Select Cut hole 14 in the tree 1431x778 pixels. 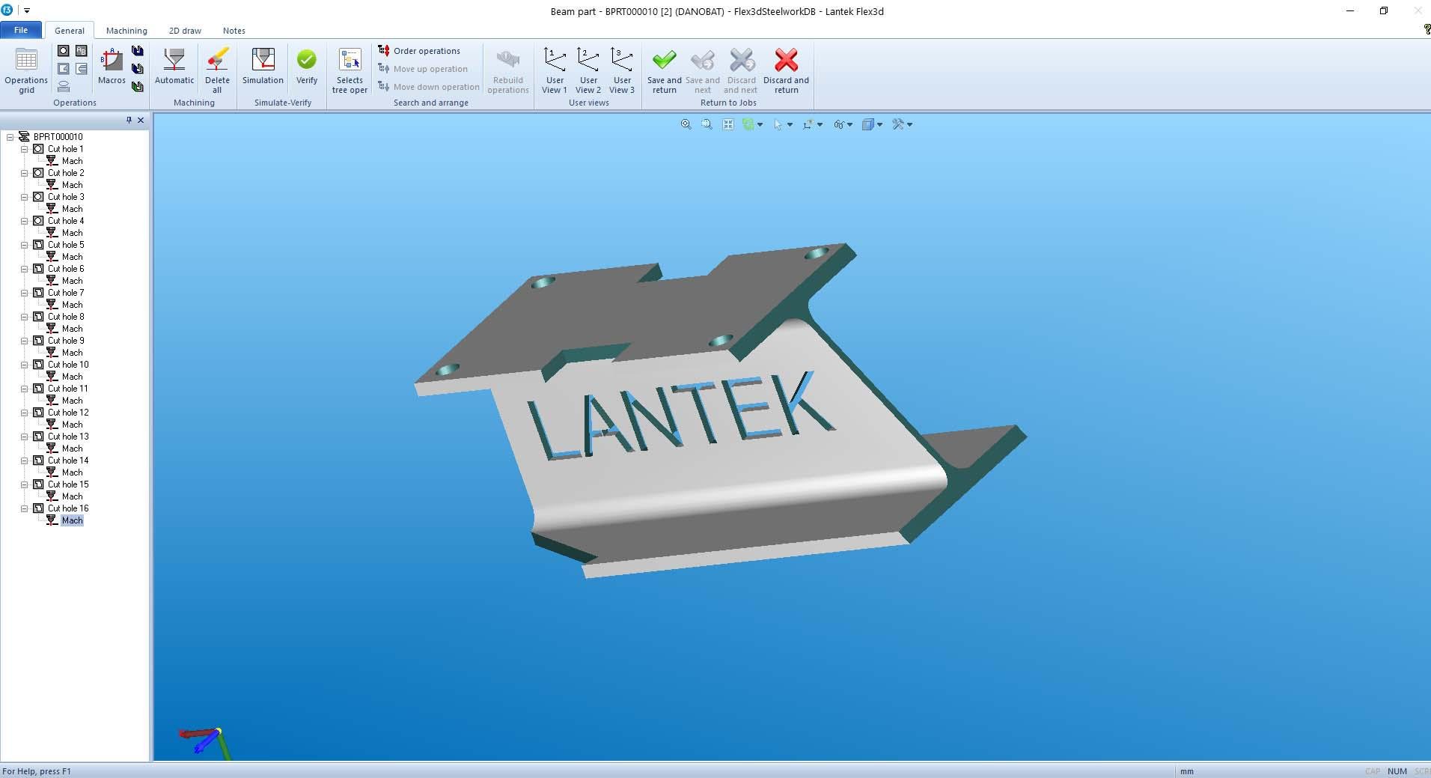coord(68,461)
